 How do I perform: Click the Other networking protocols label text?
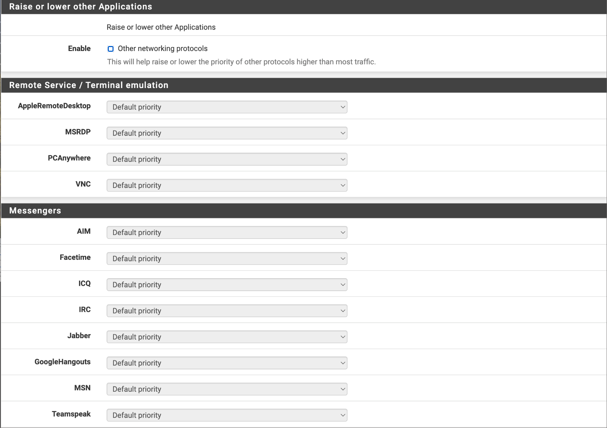pos(163,49)
